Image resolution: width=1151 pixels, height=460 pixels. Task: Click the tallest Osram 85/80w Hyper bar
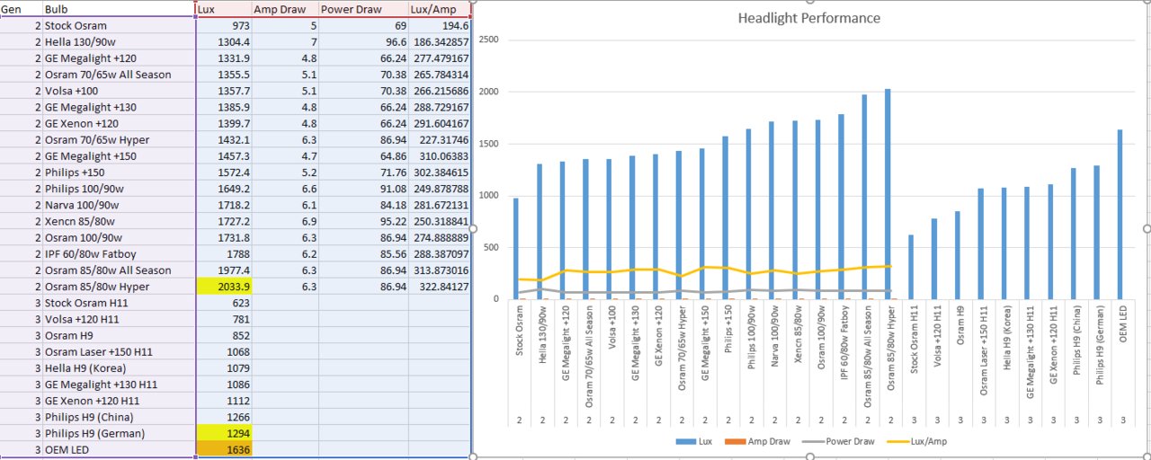tap(888, 193)
